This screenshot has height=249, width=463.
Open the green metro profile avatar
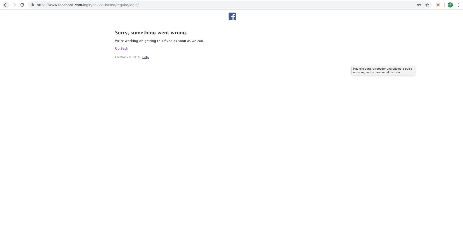tap(450, 5)
